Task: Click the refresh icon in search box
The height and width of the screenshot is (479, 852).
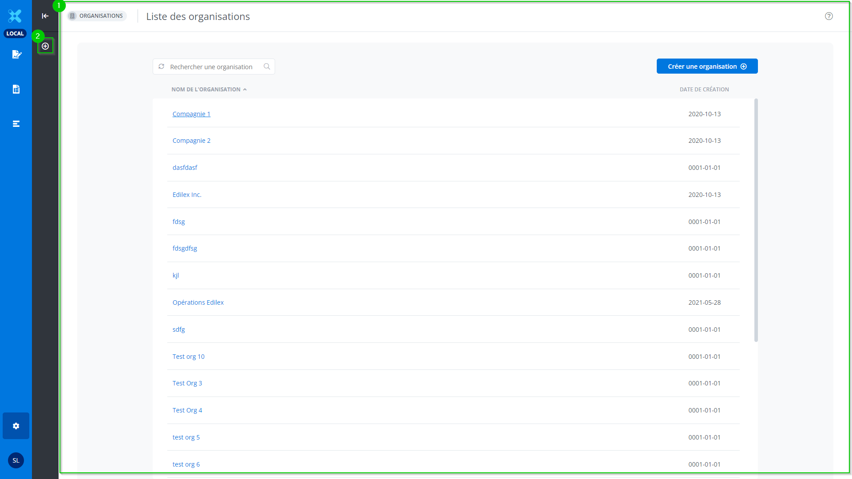Action: click(x=162, y=67)
